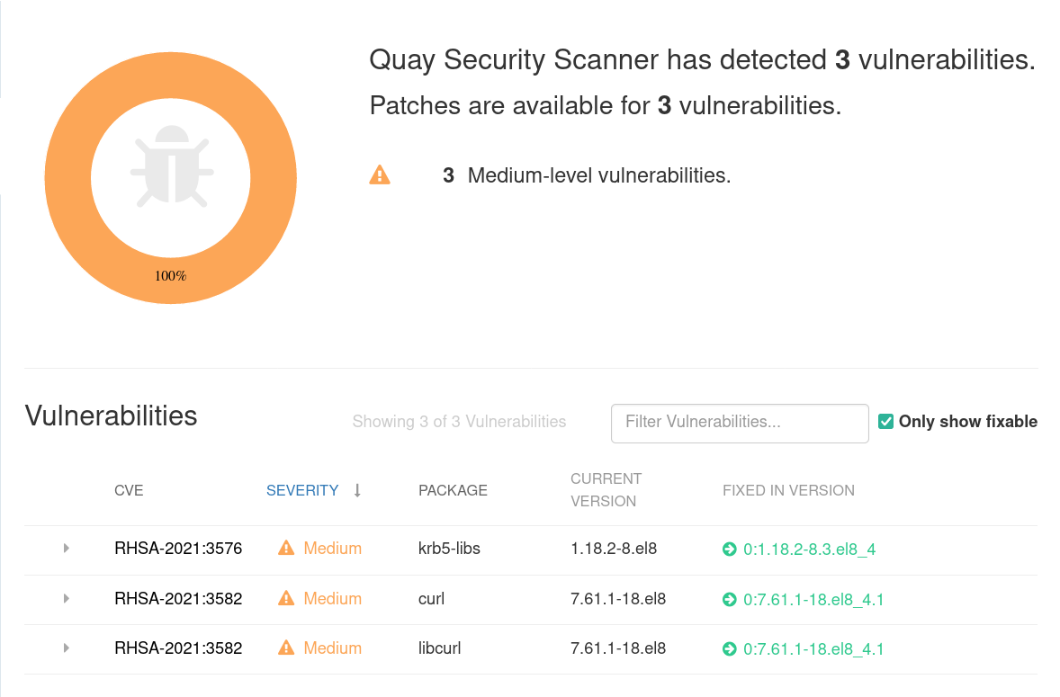Click inside the Filter Vulnerabilities field
Image resolution: width=1060 pixels, height=697 pixels.
[x=740, y=423]
